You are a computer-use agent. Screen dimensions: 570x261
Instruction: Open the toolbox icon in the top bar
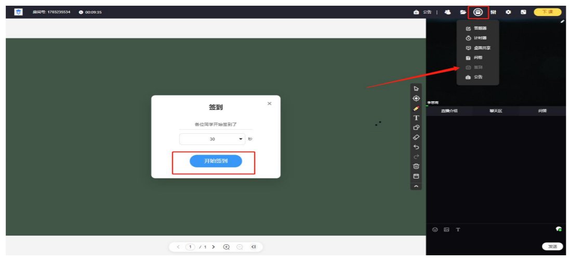point(479,12)
